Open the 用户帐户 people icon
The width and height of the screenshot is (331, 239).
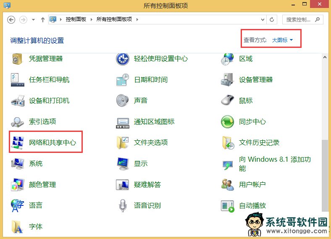pos(227,185)
